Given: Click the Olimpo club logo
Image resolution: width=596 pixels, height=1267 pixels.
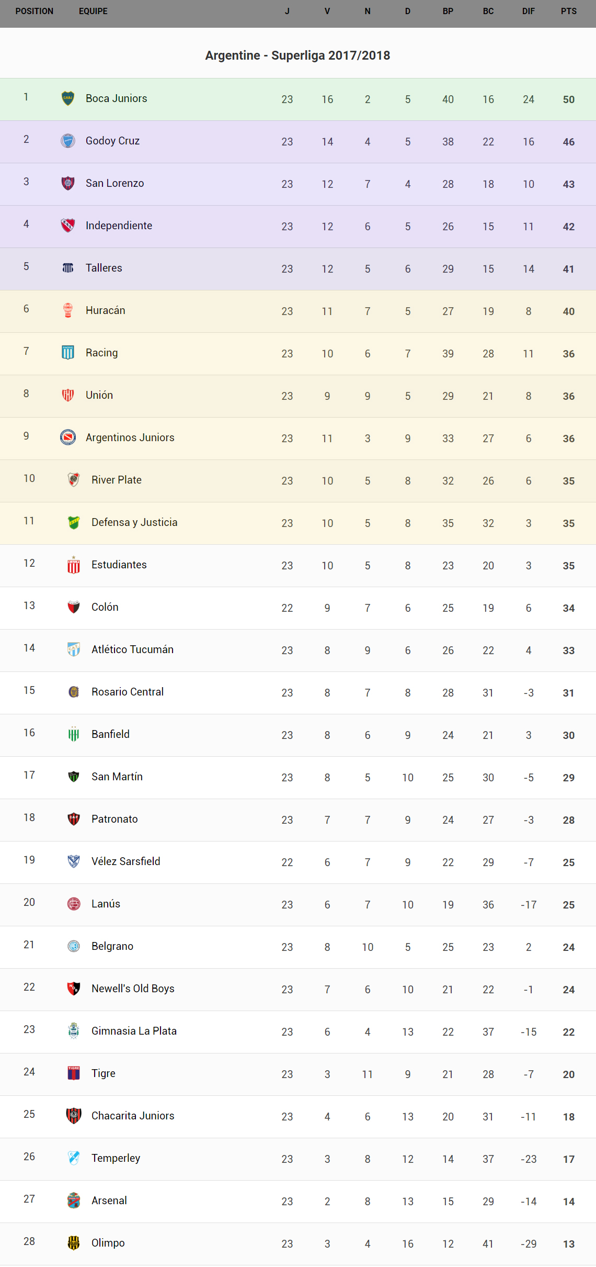Looking at the screenshot, I should [74, 1243].
